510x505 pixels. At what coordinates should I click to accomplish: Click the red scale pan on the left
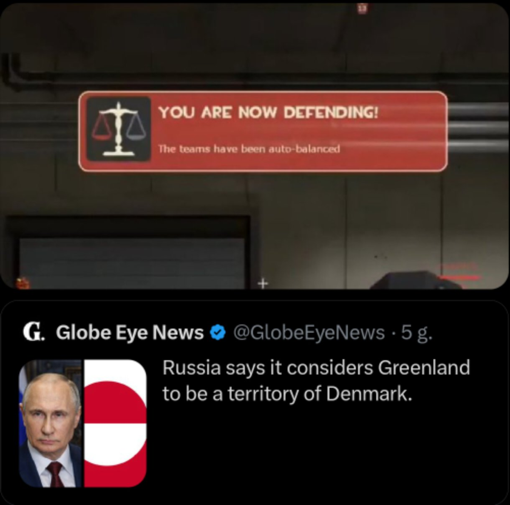point(101,129)
